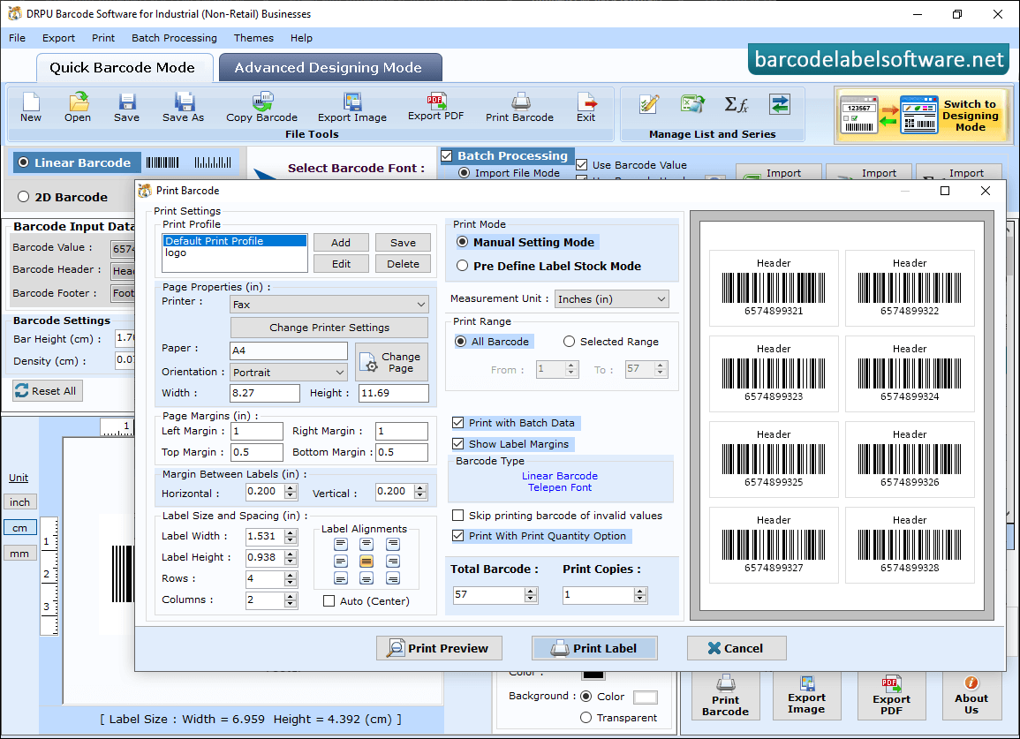Open the Themes menu
Image resolution: width=1020 pixels, height=739 pixels.
[253, 38]
